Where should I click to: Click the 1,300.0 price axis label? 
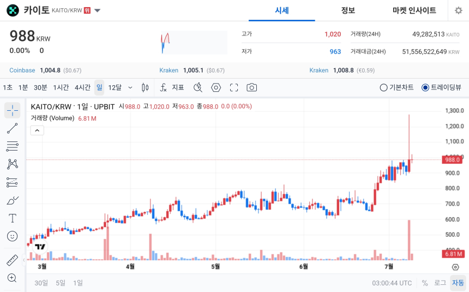(x=454, y=110)
